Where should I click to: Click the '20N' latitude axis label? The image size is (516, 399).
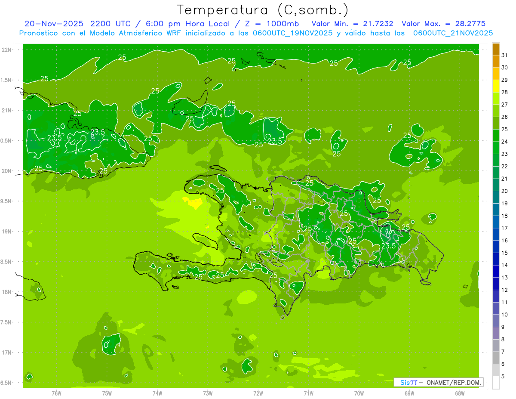(x=7, y=171)
